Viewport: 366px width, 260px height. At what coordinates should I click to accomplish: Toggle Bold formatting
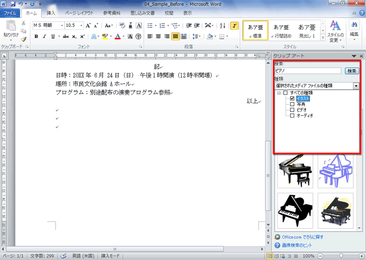tap(36, 37)
